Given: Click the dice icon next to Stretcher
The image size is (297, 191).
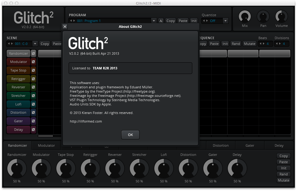Looking at the screenshot, I should pos(33,96).
